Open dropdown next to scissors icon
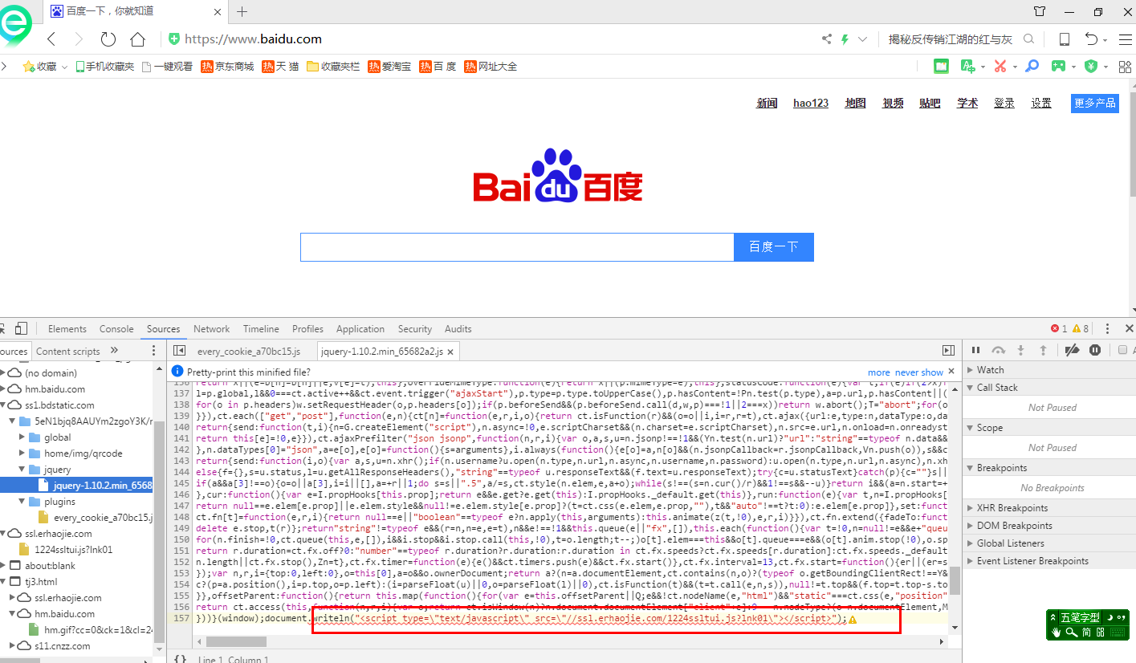Image resolution: width=1136 pixels, height=663 pixels. [x=1015, y=67]
